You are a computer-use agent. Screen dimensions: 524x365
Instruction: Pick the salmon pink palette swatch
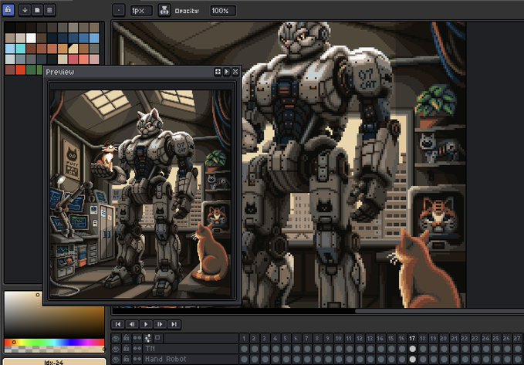[x=83, y=59]
